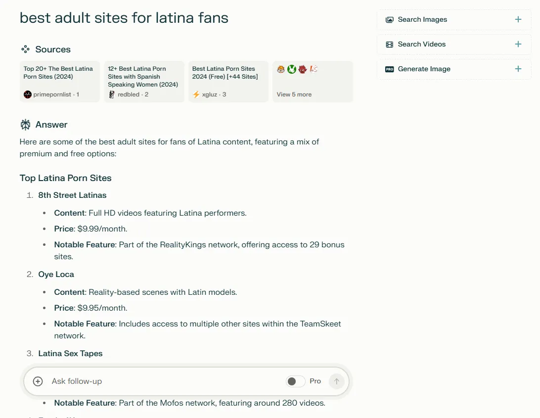Click the circled plus attach icon
540x418 pixels.
(38, 381)
